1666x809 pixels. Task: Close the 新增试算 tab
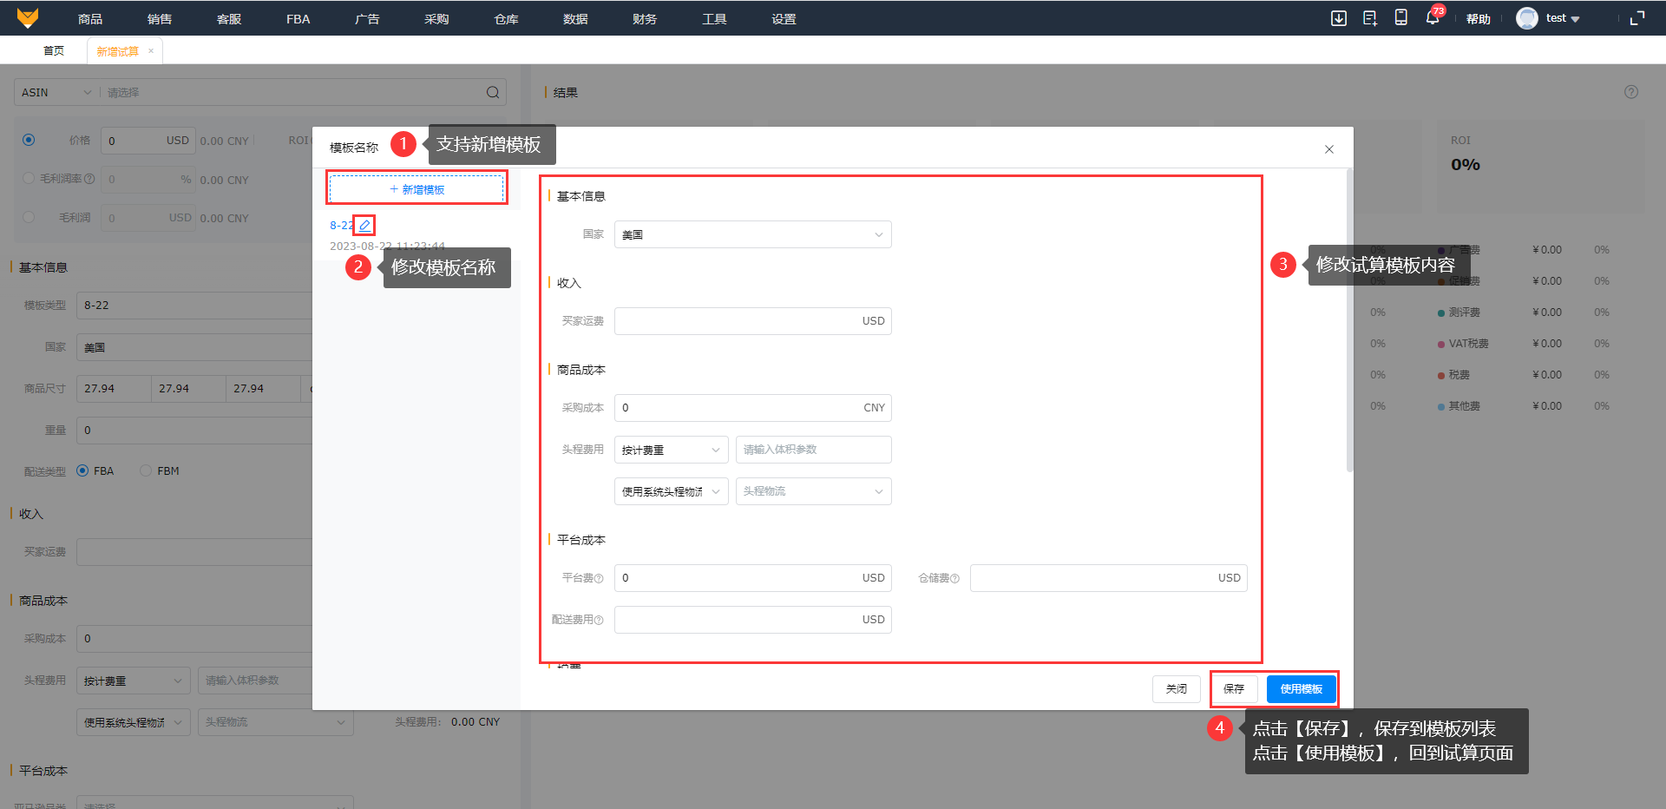pyautogui.click(x=151, y=51)
